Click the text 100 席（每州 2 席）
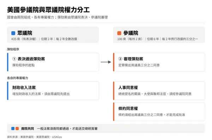The height and width of the screenshot is (140, 212). 130,39
